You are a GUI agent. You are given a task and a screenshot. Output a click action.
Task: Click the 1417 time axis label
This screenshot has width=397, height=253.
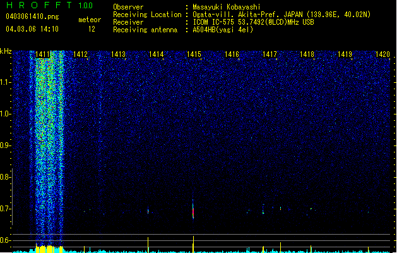coord(270,54)
